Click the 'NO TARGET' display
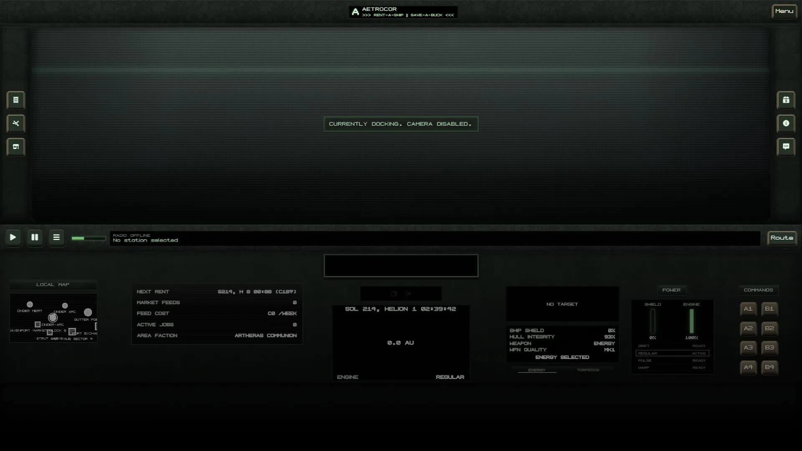This screenshot has width=802, height=451. [x=562, y=304]
